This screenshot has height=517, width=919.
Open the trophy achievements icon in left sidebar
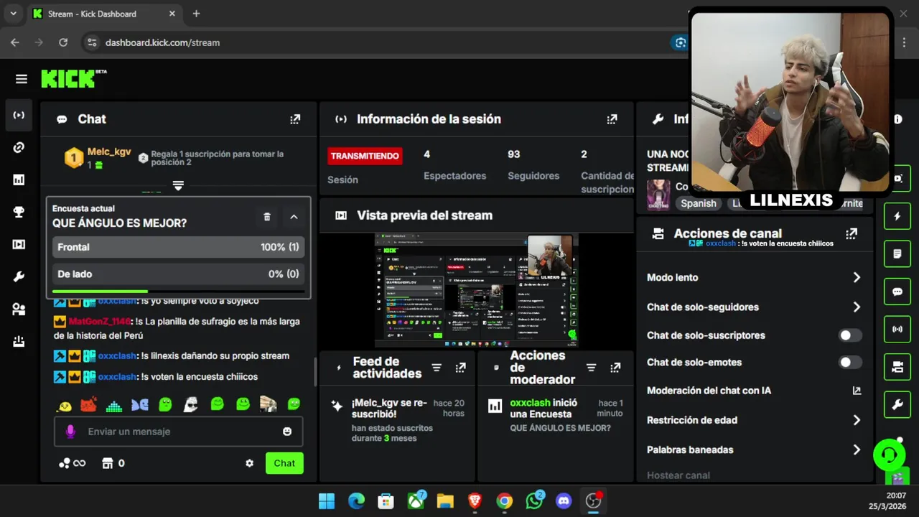(x=19, y=212)
